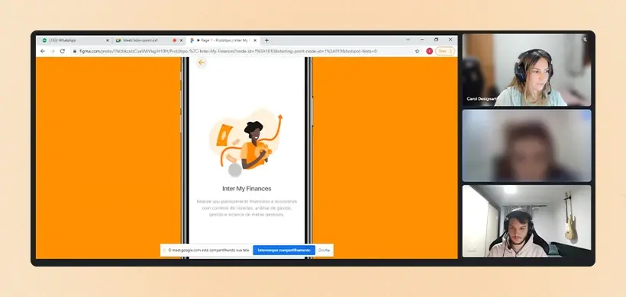Click Ocultar on the sharing bar

[x=324, y=250]
